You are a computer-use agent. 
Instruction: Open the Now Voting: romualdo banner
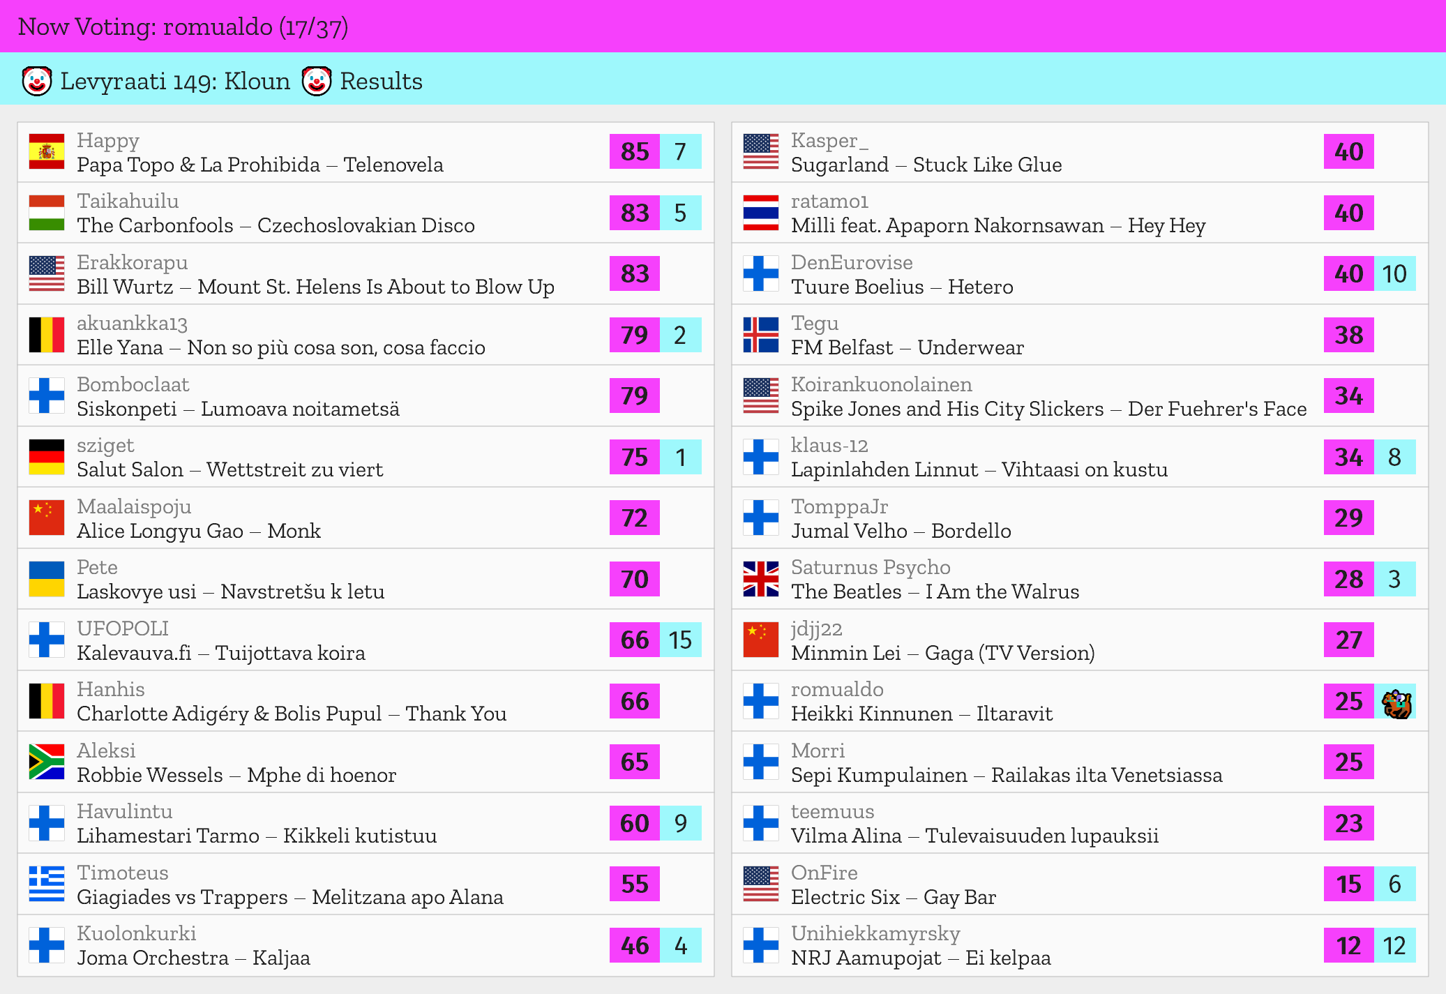183,27
